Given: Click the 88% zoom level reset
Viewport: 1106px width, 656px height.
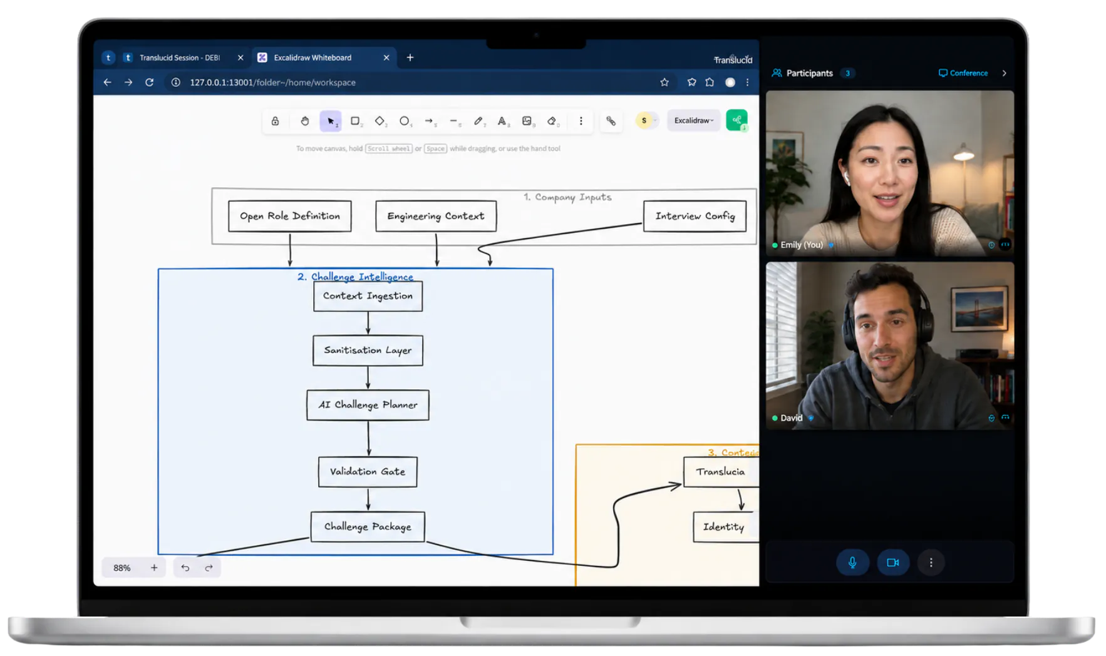Looking at the screenshot, I should (122, 568).
